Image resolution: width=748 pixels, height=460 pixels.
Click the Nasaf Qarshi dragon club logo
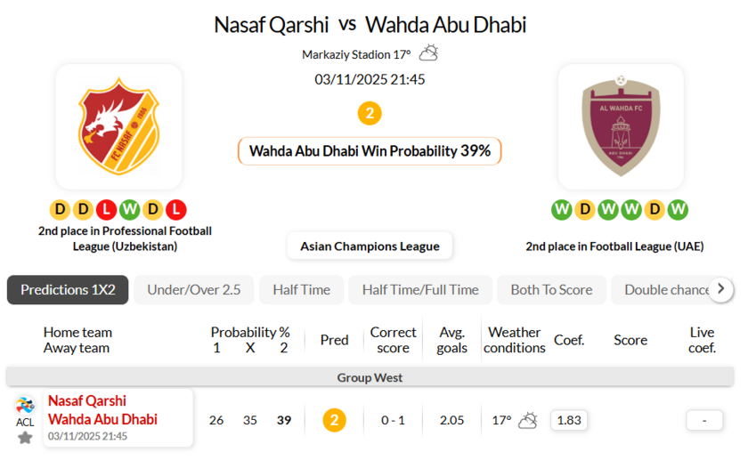point(118,126)
